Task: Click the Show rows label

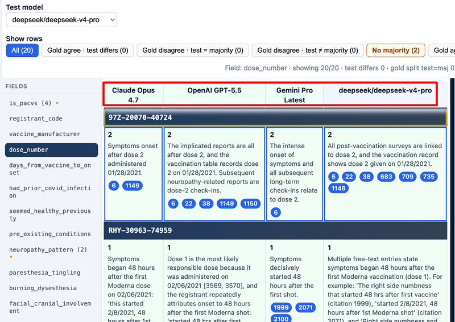Action: pyautogui.click(x=24, y=39)
